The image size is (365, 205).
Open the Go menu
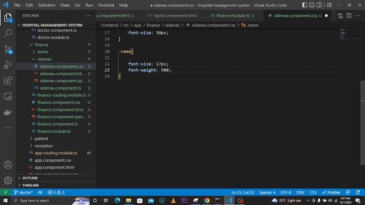pyautogui.click(x=78, y=5)
